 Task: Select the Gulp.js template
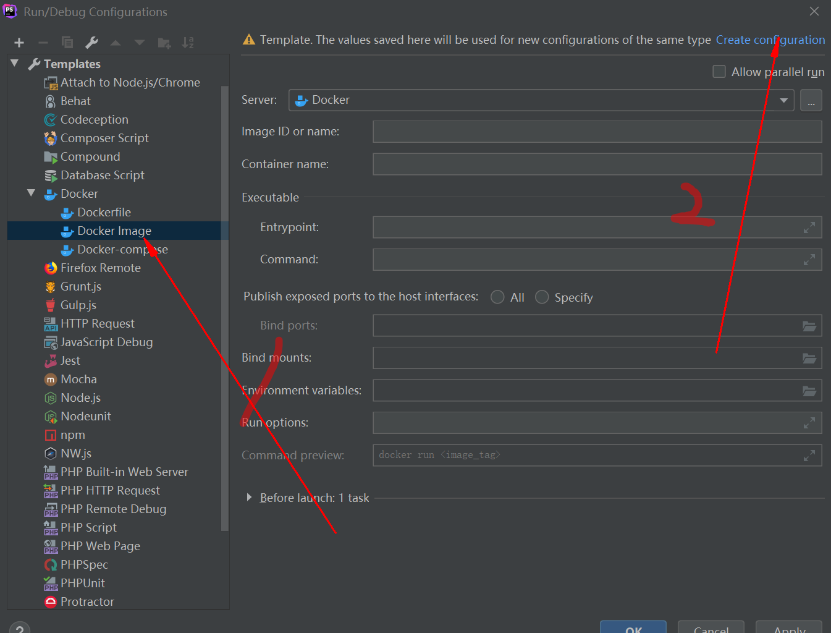coord(117,305)
